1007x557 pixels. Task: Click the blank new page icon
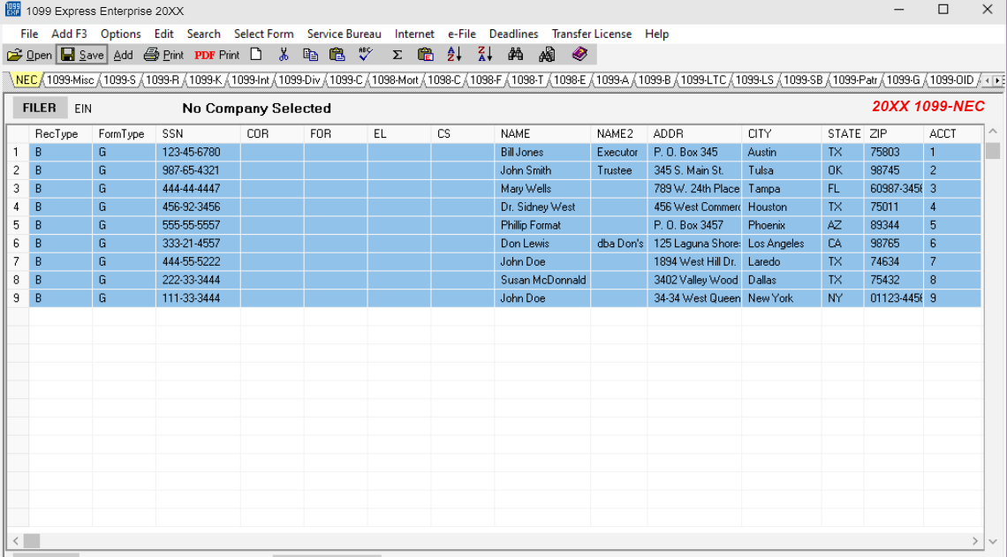point(256,55)
